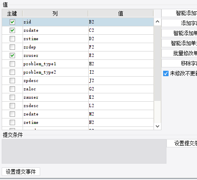Image resolution: width=197 pixels, height=180 pixels.
Task: Click the value cell G2
Action: point(121,89)
